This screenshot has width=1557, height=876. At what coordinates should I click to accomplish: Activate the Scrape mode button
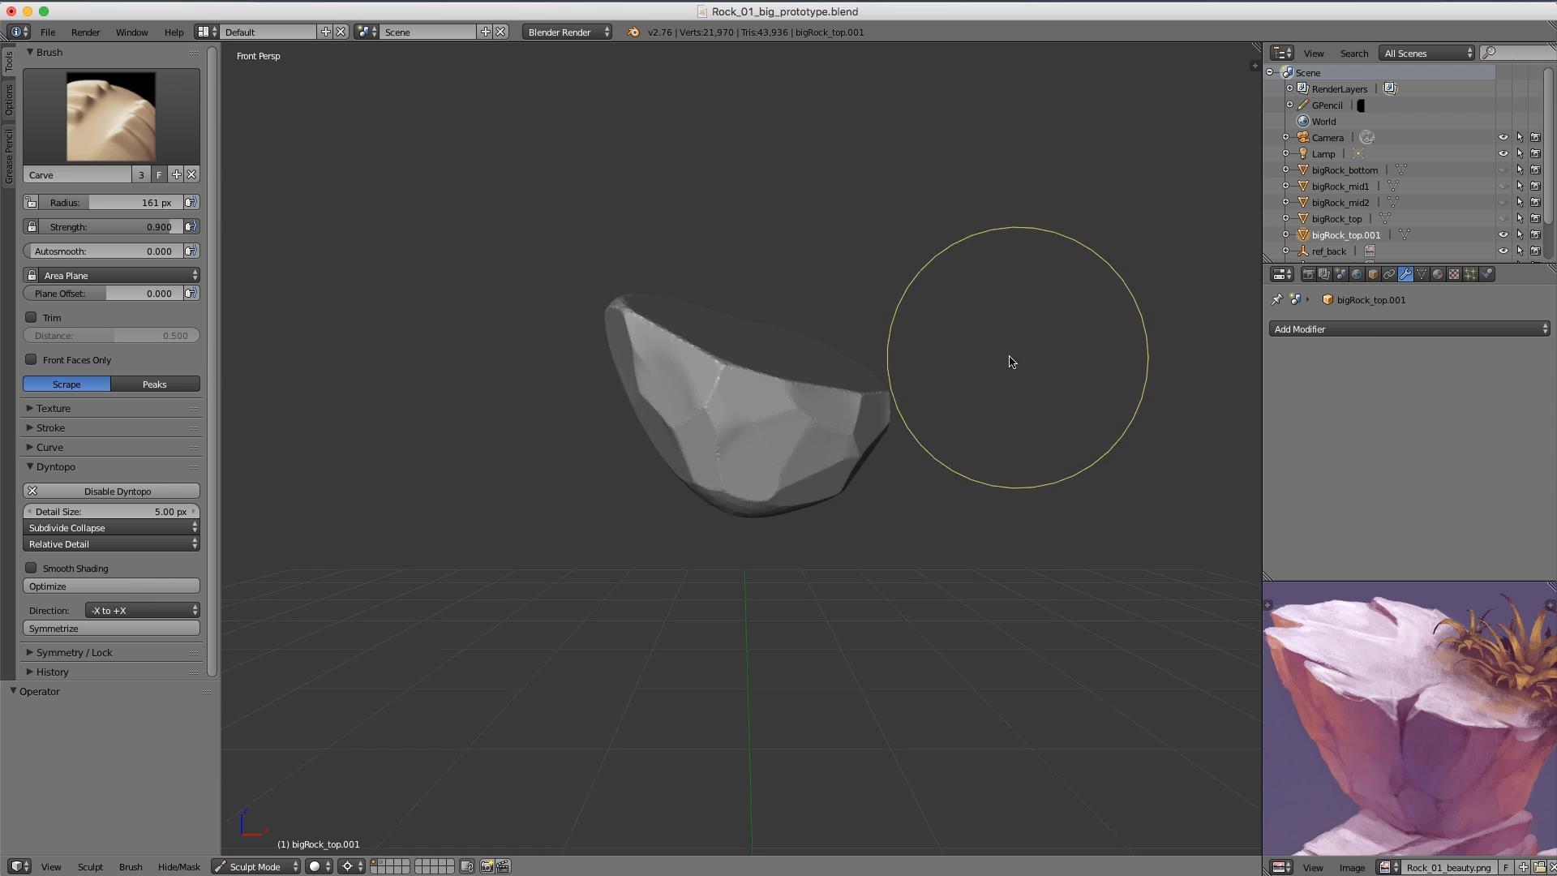(66, 384)
